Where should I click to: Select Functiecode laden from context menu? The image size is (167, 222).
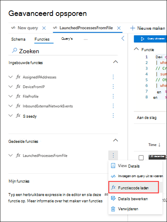134,188
